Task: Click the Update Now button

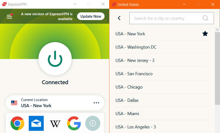Action: point(91,16)
